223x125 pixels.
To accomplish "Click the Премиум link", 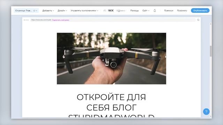I will [x=169, y=11].
